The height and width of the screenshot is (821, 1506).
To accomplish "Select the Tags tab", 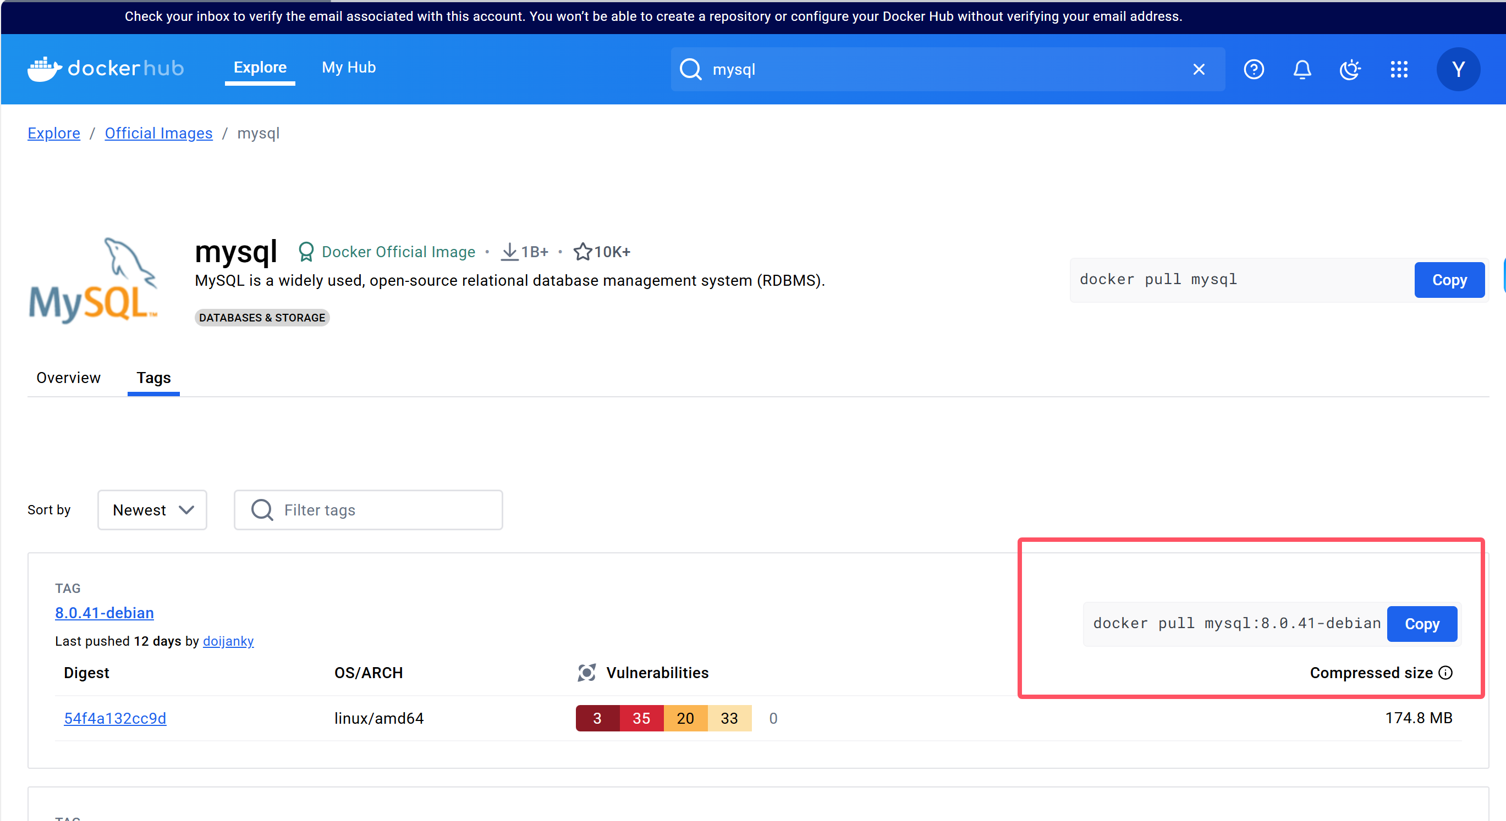I will [154, 378].
